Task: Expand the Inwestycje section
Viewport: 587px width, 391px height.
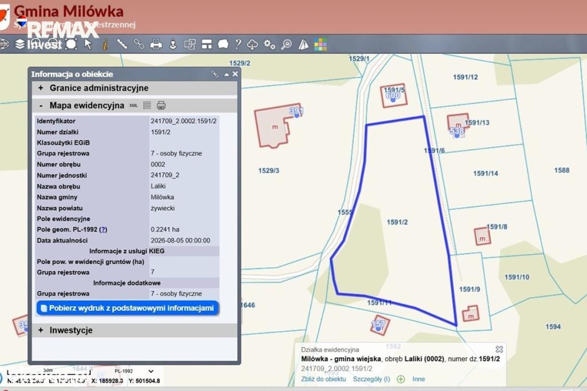Action: click(41, 330)
